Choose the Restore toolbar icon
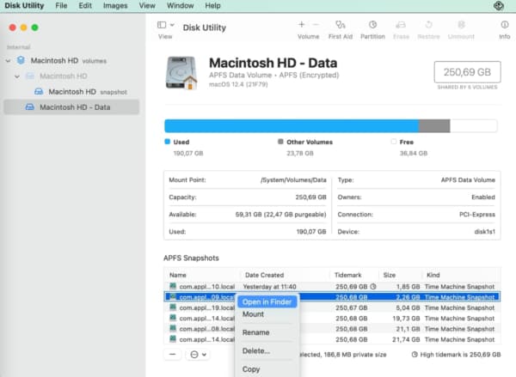The height and width of the screenshot is (377, 516). 428,25
